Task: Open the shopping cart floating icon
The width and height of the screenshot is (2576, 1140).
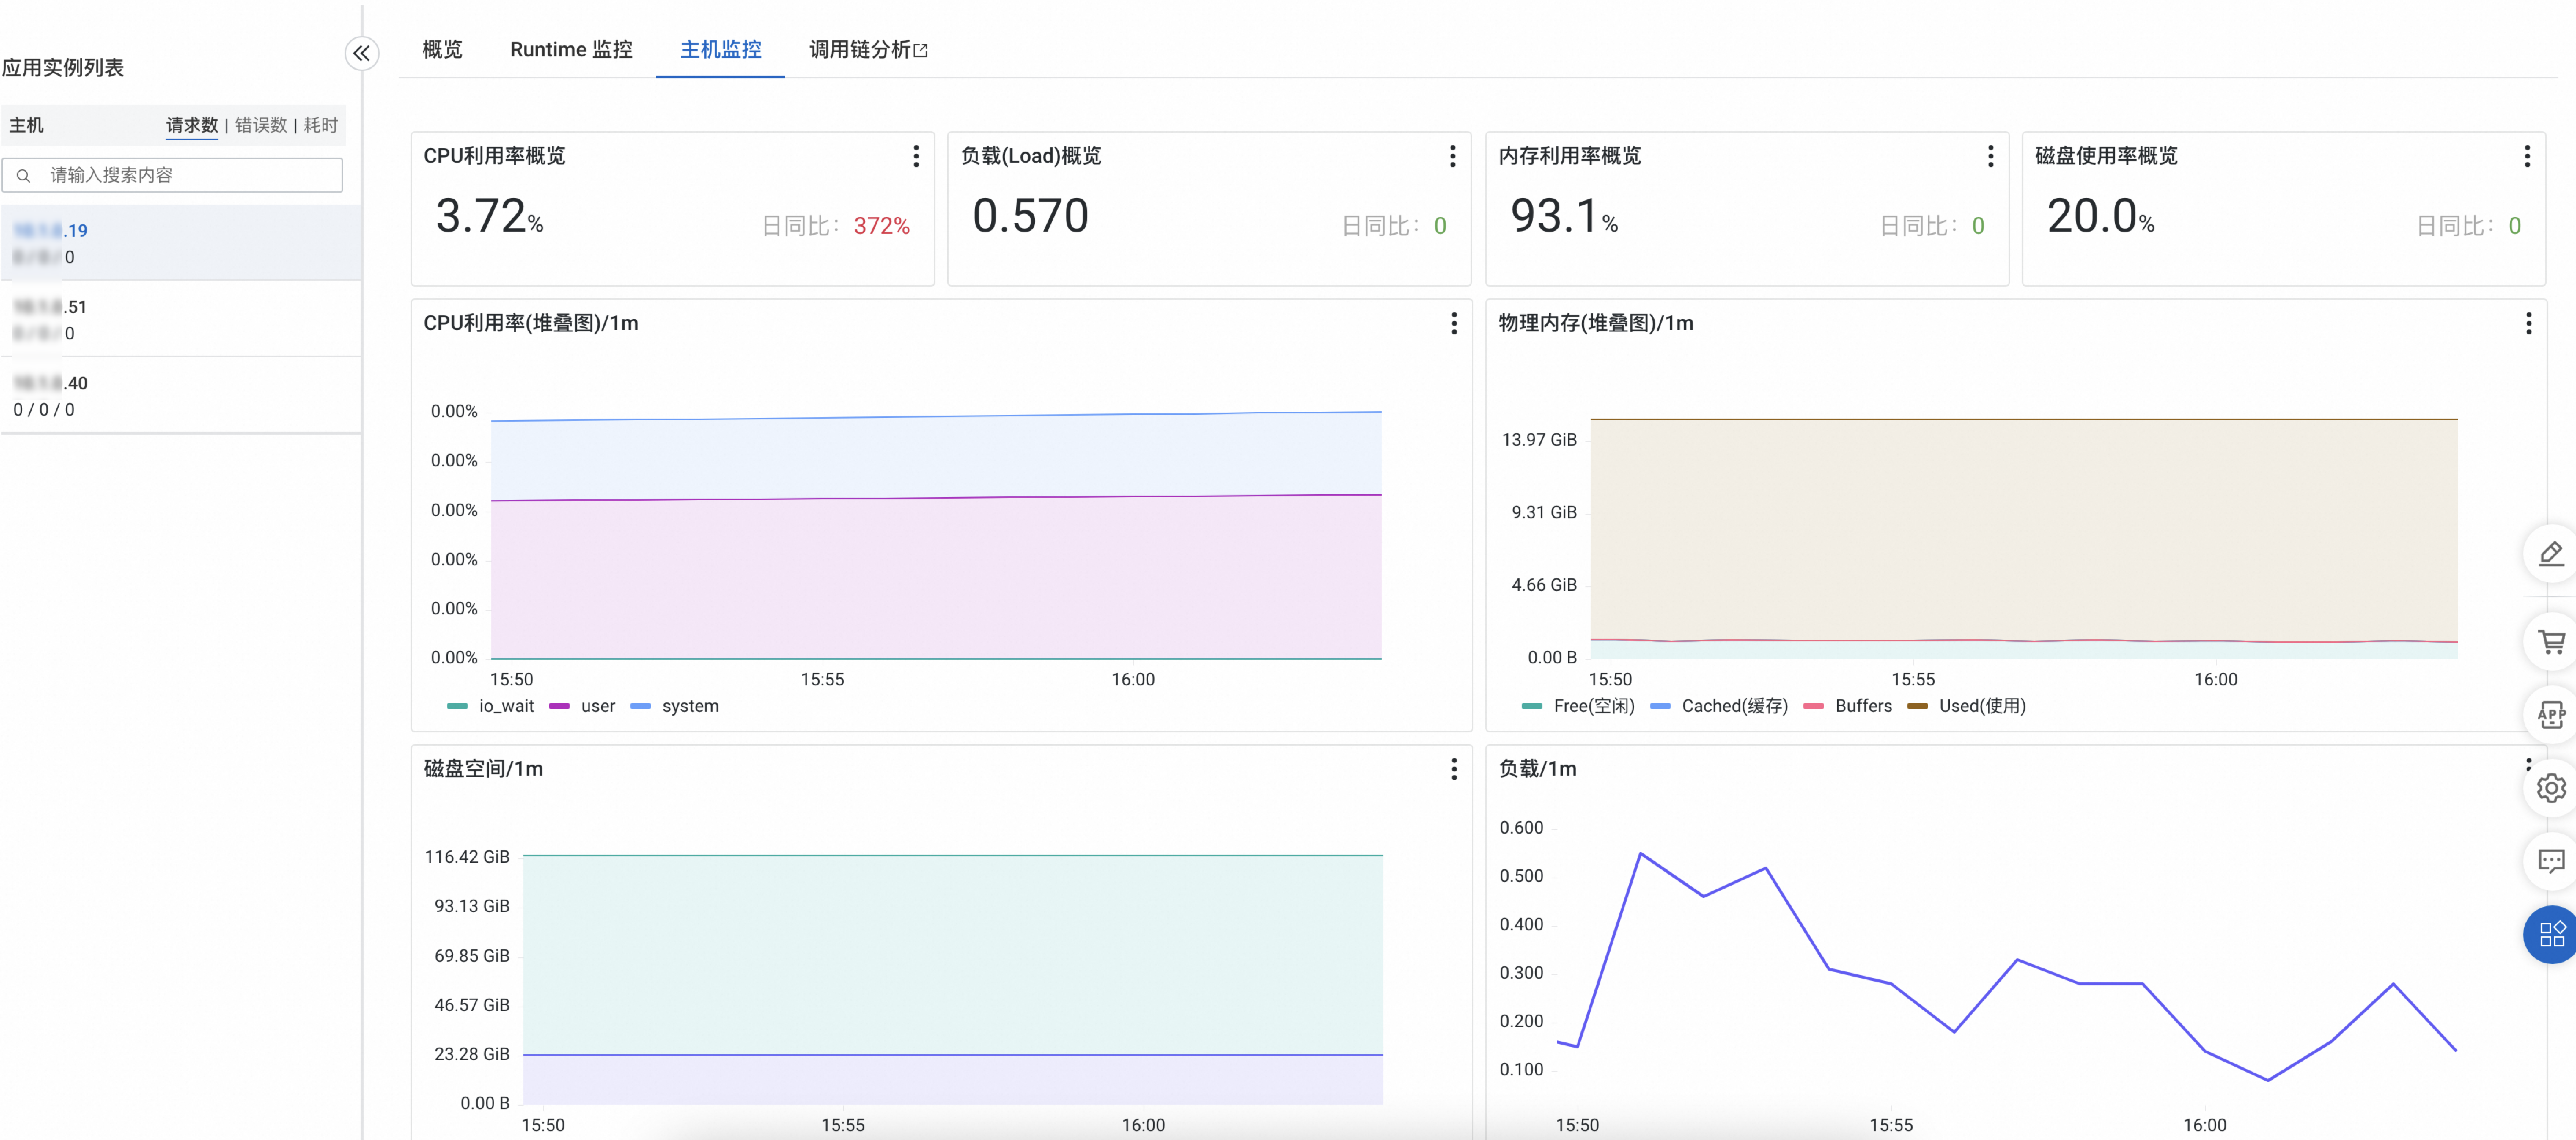Action: (2551, 641)
